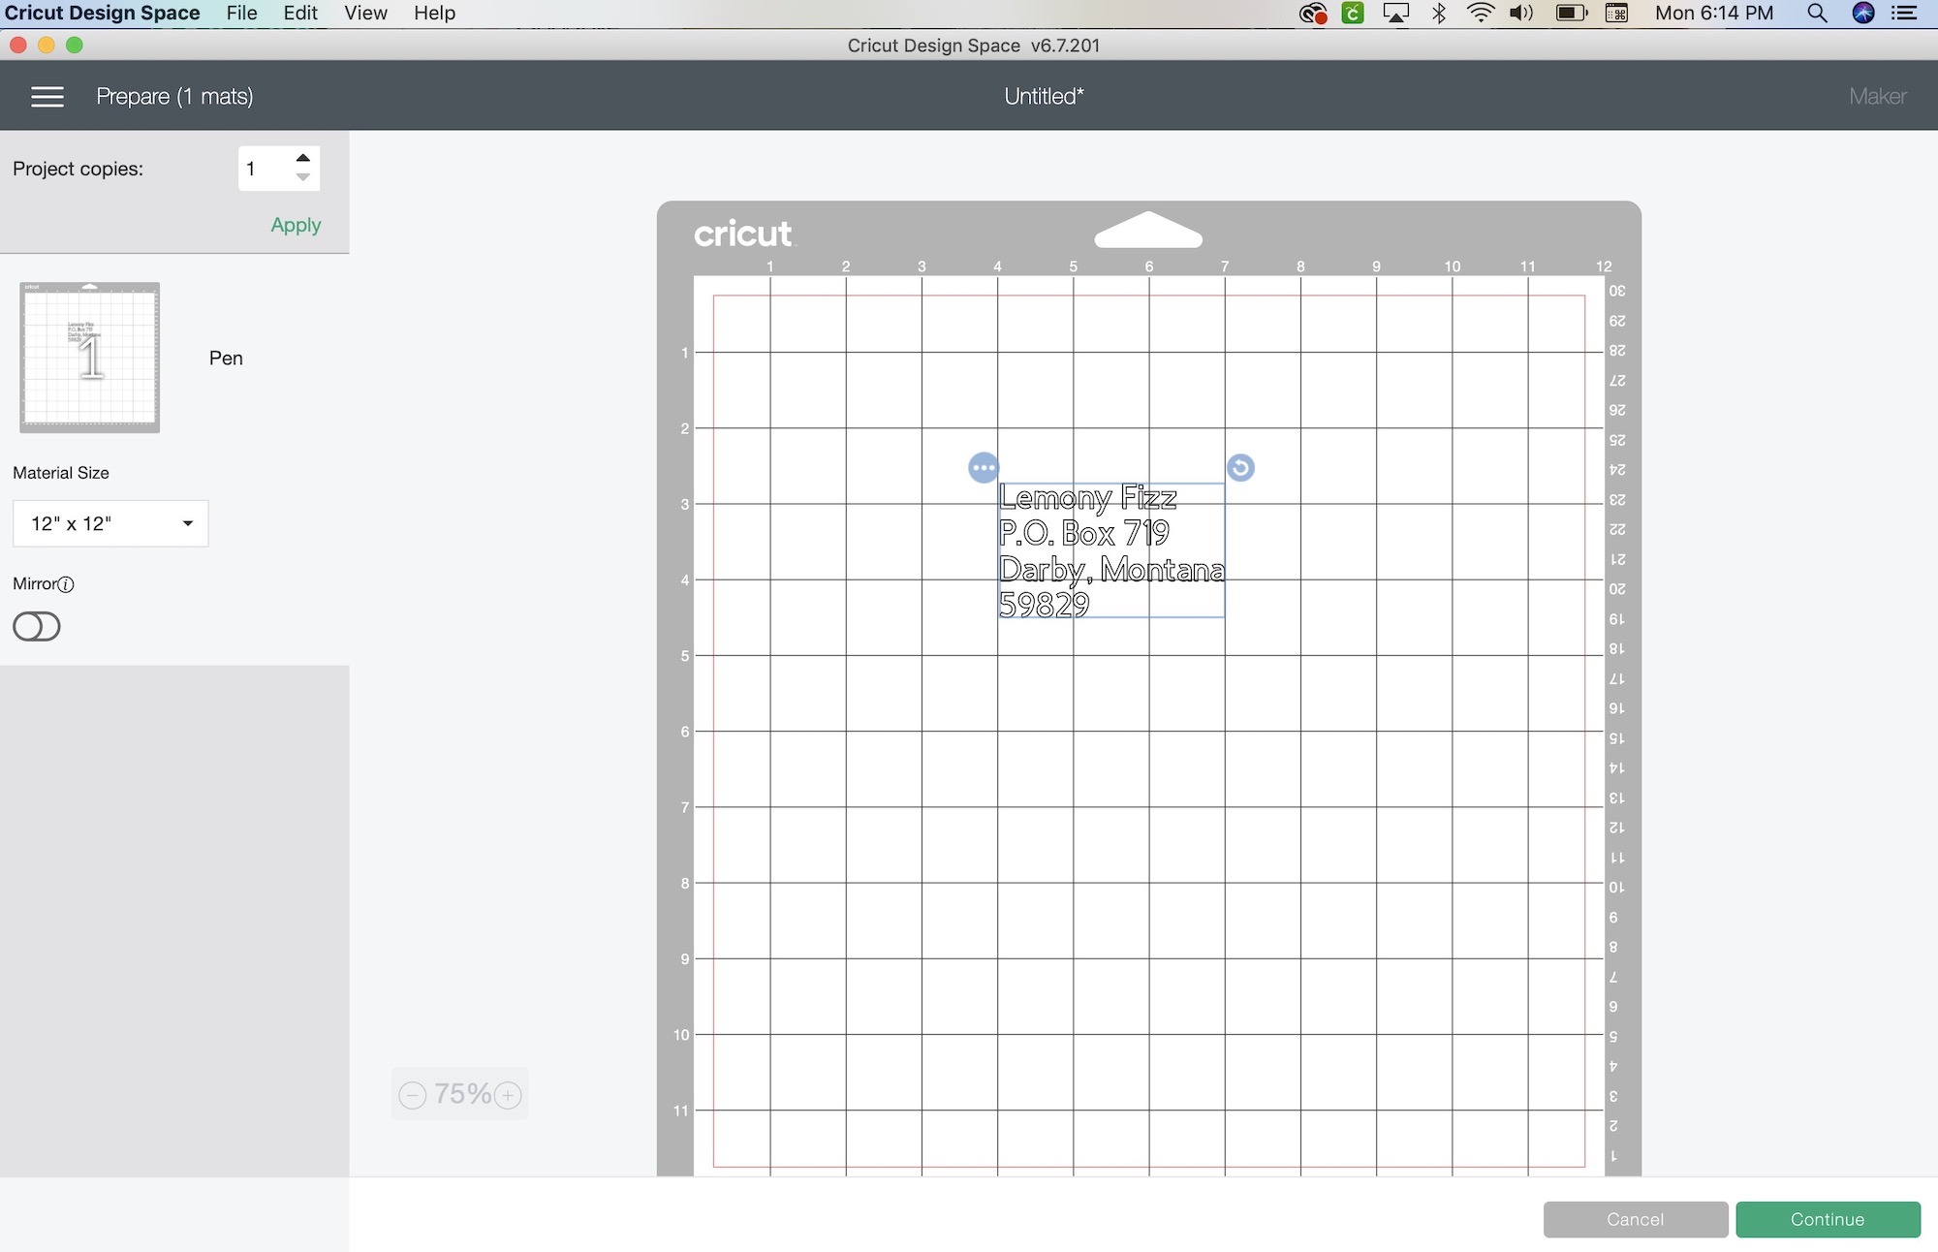Click the keyboard input source menu bar icon
The height and width of the screenshot is (1252, 1938).
[1616, 14]
